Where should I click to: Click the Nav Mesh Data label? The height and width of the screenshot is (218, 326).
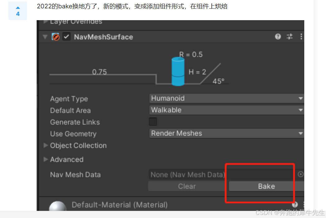[x=75, y=175]
